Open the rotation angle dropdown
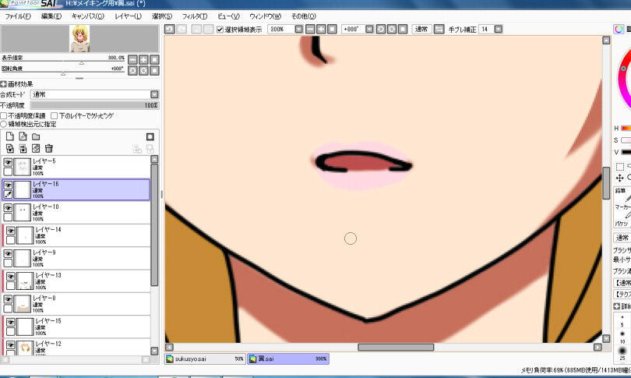This screenshot has width=631, height=378. click(x=369, y=29)
